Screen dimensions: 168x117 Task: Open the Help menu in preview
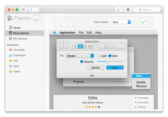(x=98, y=32)
